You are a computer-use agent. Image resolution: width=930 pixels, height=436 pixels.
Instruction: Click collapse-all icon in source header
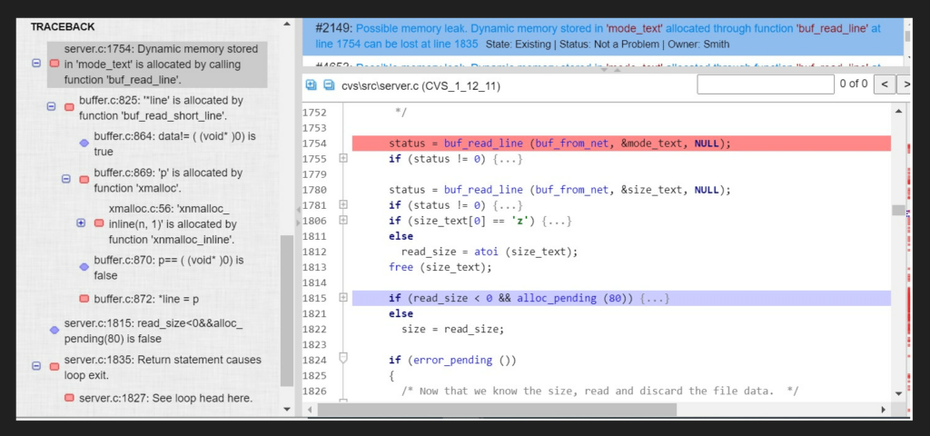point(329,85)
